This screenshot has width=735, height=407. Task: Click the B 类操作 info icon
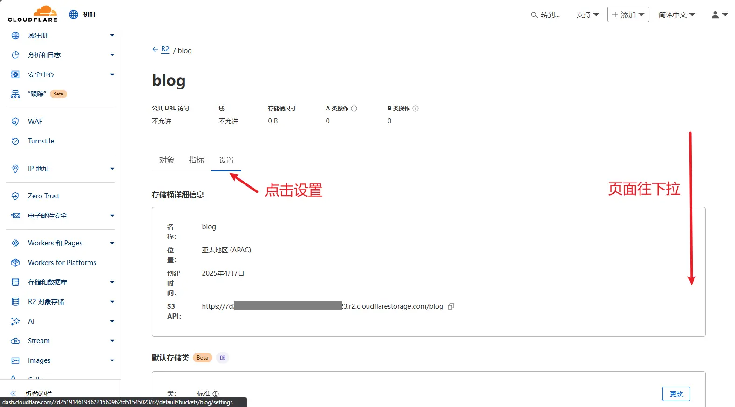[x=415, y=109]
